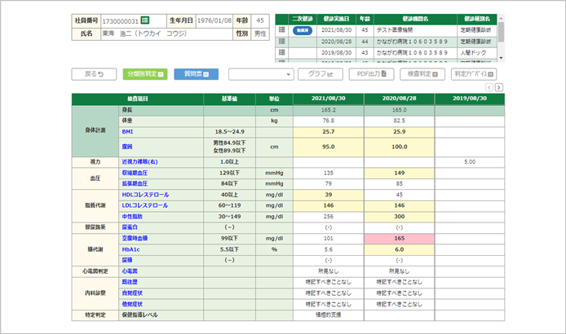
Task: Click the green table icon beside employee number 1730000031
Action: (x=145, y=20)
